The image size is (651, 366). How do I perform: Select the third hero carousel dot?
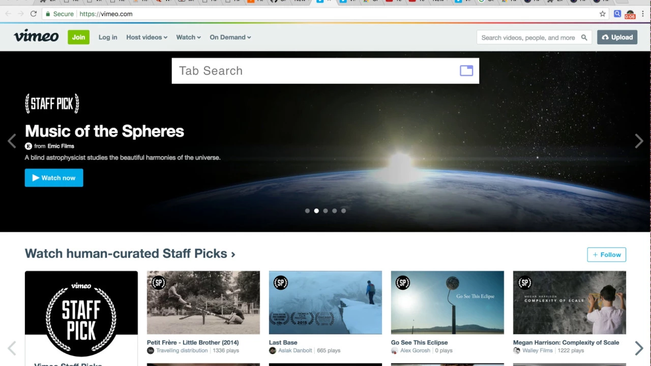pyautogui.click(x=325, y=210)
